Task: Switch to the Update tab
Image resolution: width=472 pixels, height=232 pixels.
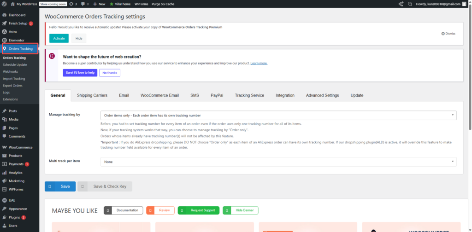Action: pyautogui.click(x=357, y=95)
